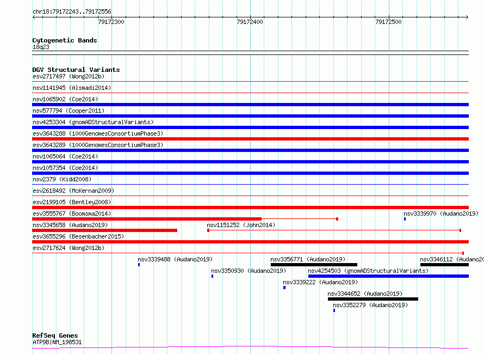Viewport: 484px width, 354px height.
Task: Select the Cytogenetic Bands track title
Action: click(x=65, y=40)
